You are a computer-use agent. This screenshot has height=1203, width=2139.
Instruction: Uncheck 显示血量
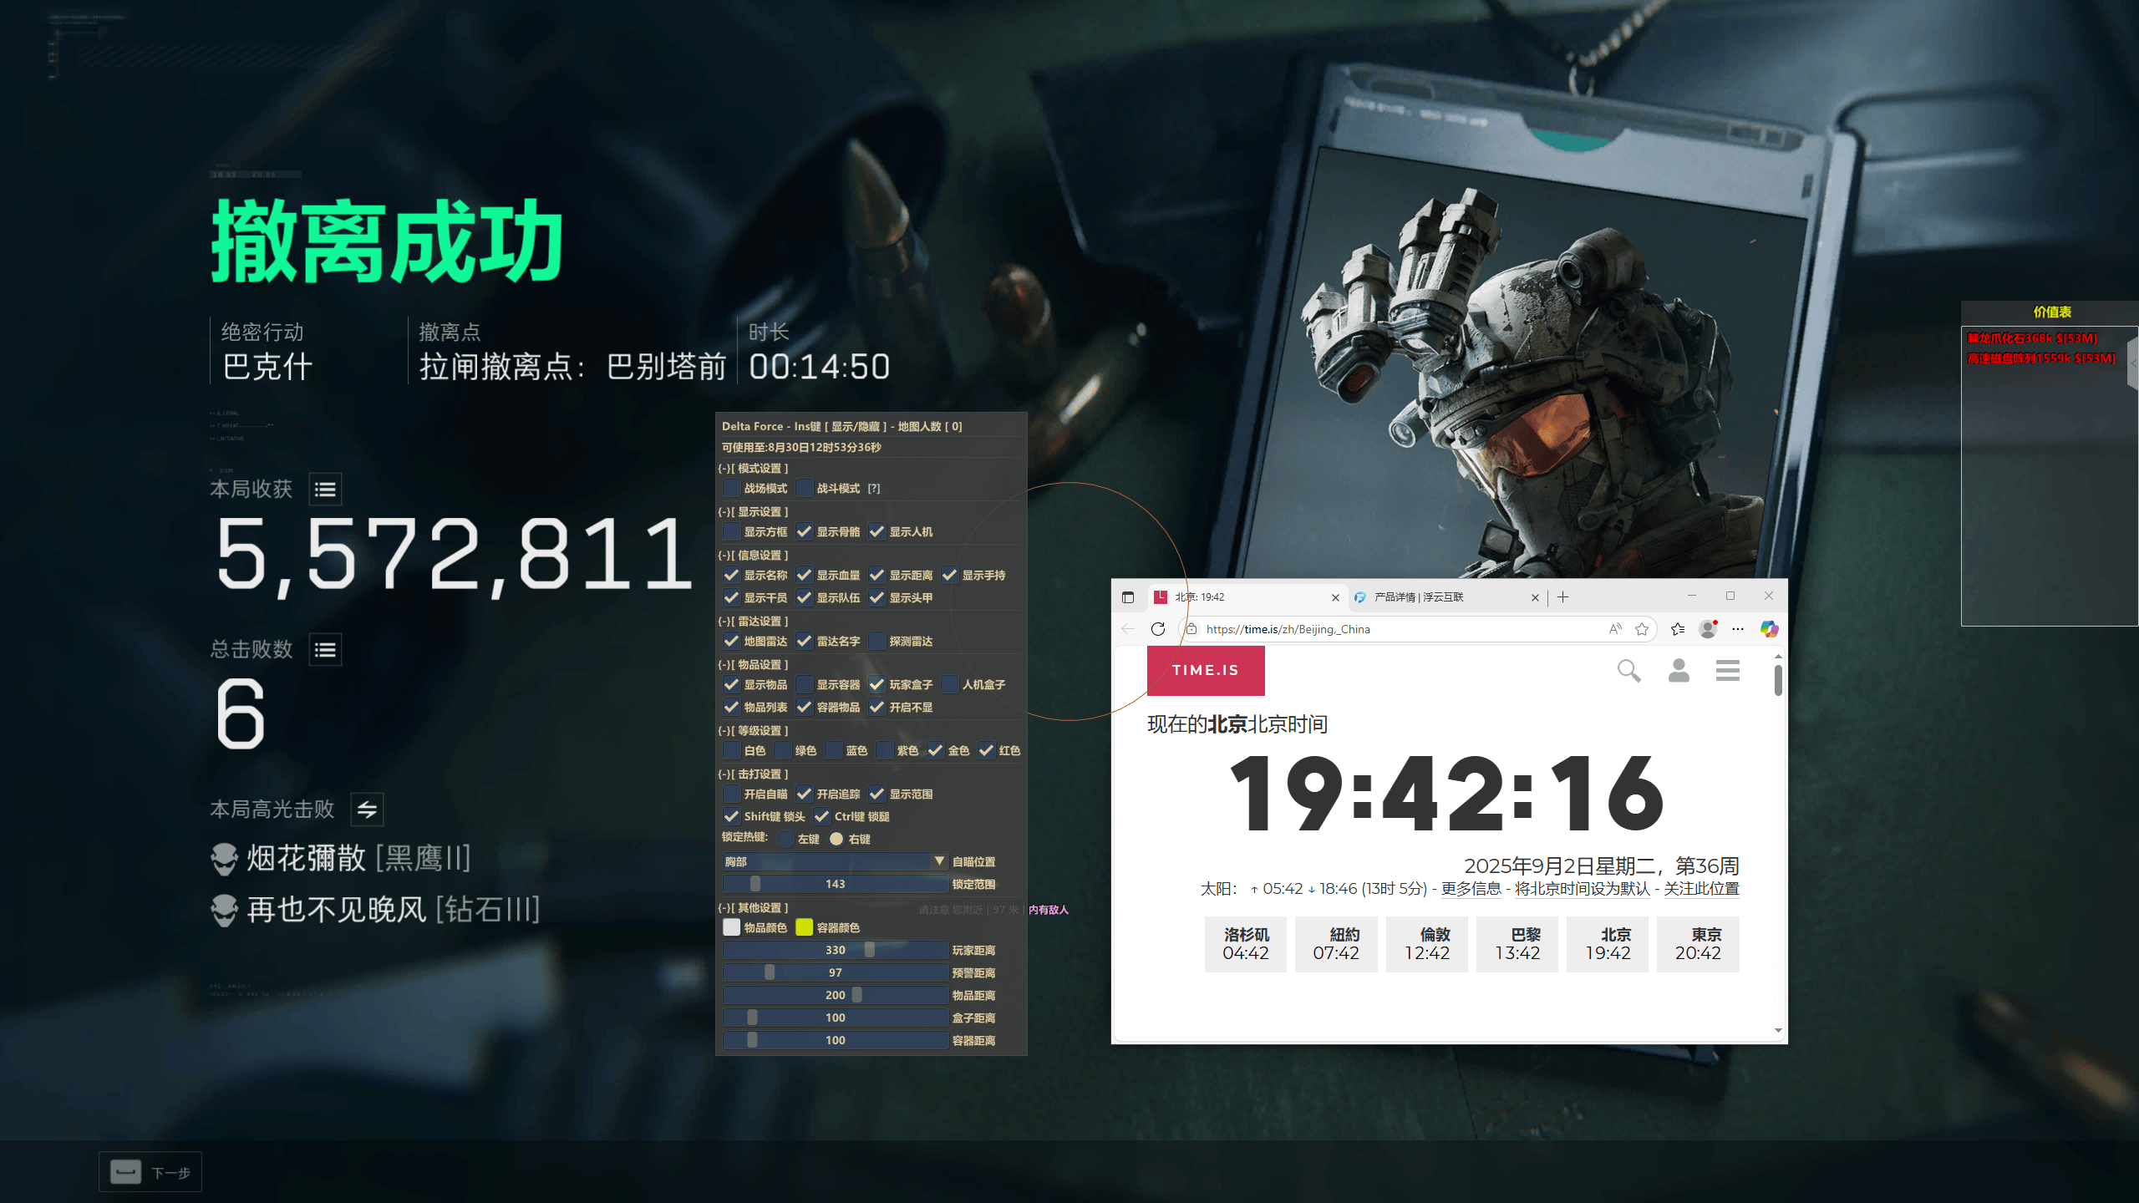pyautogui.click(x=804, y=576)
